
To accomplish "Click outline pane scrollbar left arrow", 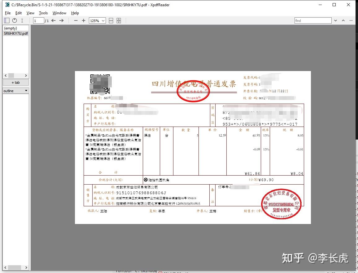I will pyautogui.click(x=6, y=267).
